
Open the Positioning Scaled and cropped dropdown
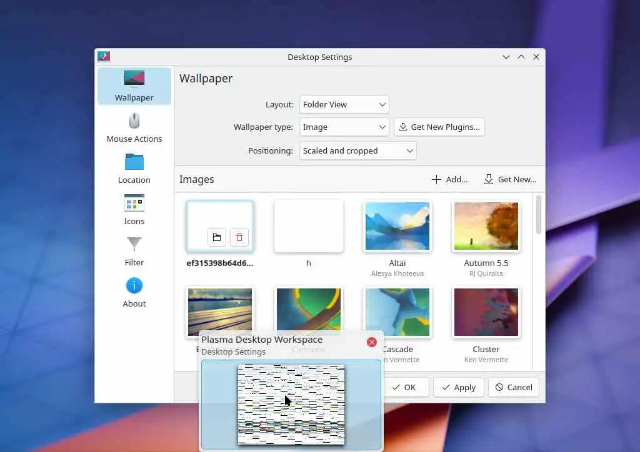point(358,151)
